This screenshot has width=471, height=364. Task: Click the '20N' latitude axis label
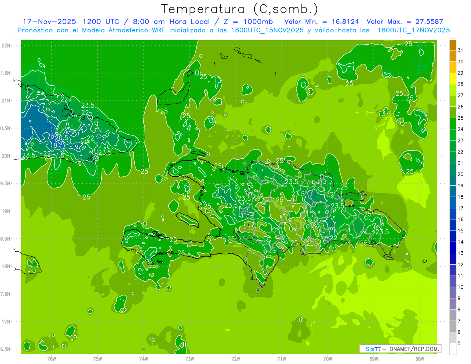[7, 156]
